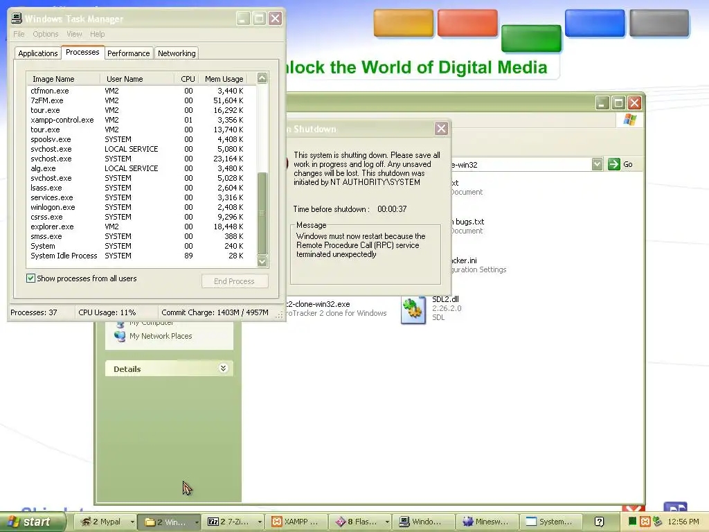Sort processes by Image Name column
This screenshot has width=709, height=532.
coord(63,79)
